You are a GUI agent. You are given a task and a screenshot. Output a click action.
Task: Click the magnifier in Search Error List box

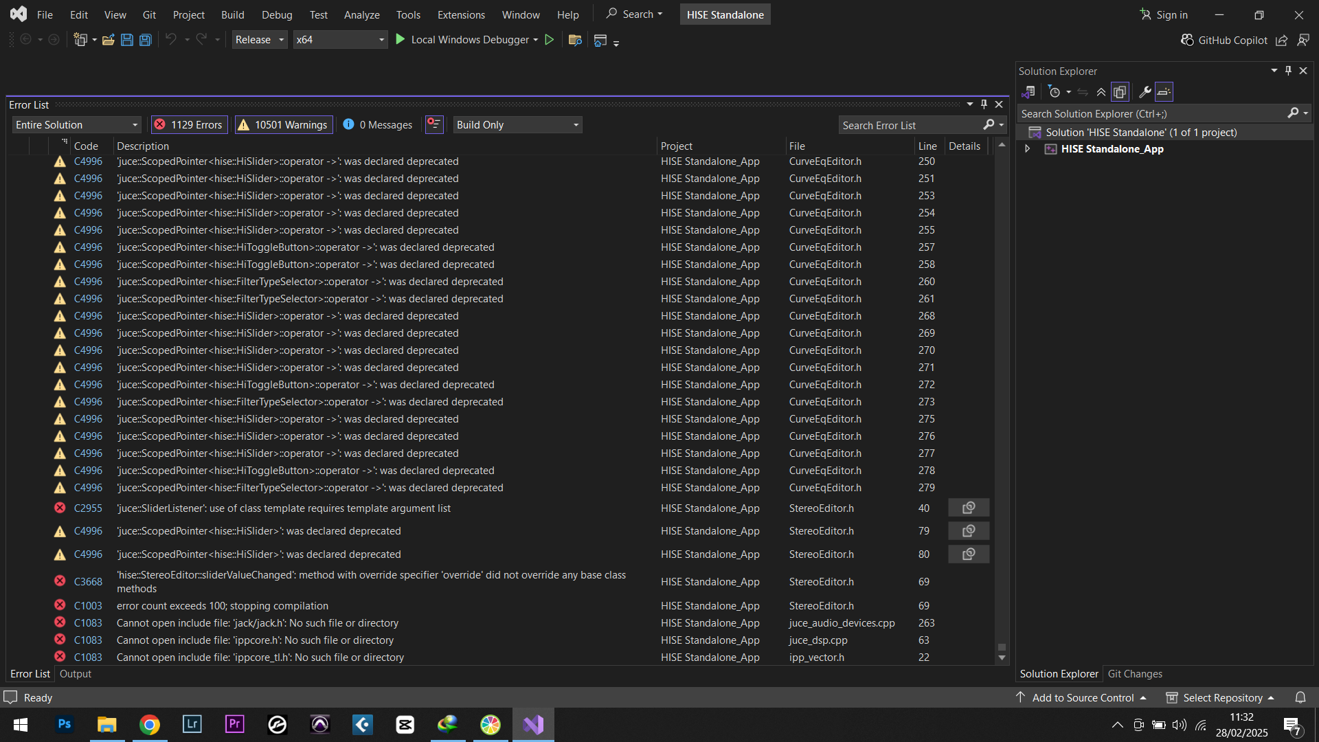tap(989, 124)
